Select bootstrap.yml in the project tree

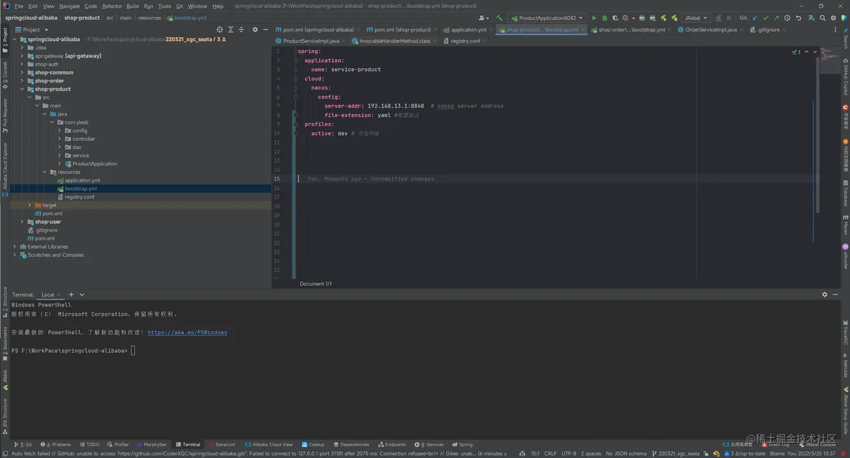pos(80,189)
